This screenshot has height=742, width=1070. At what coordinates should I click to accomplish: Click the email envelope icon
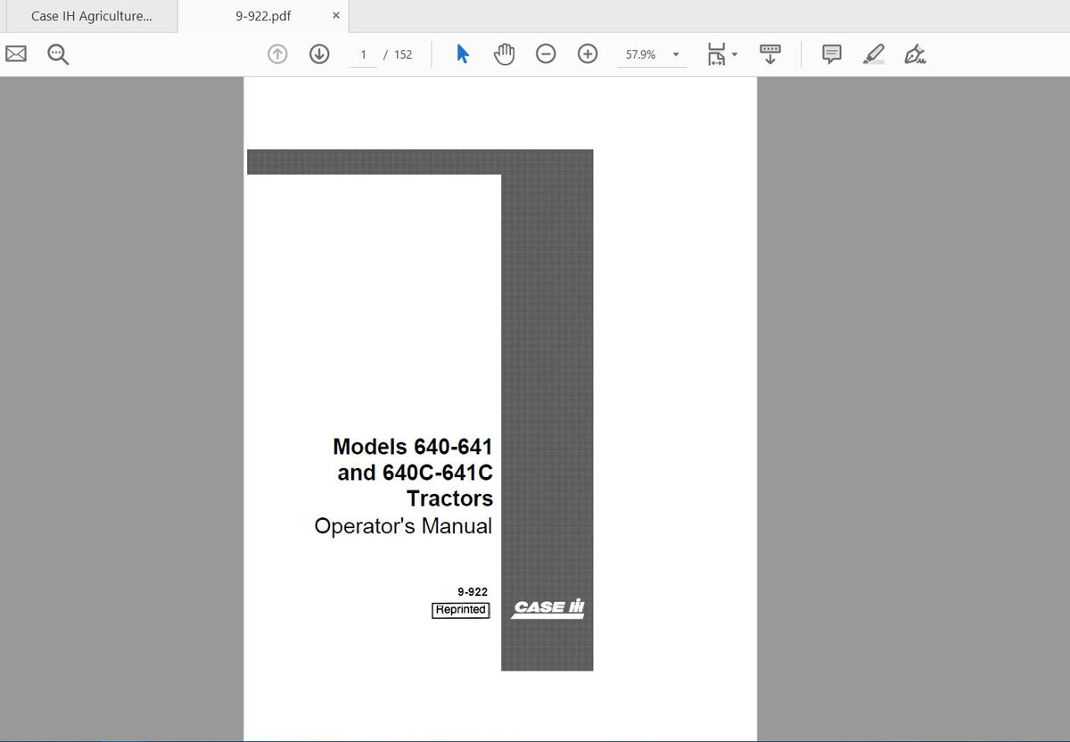16,54
